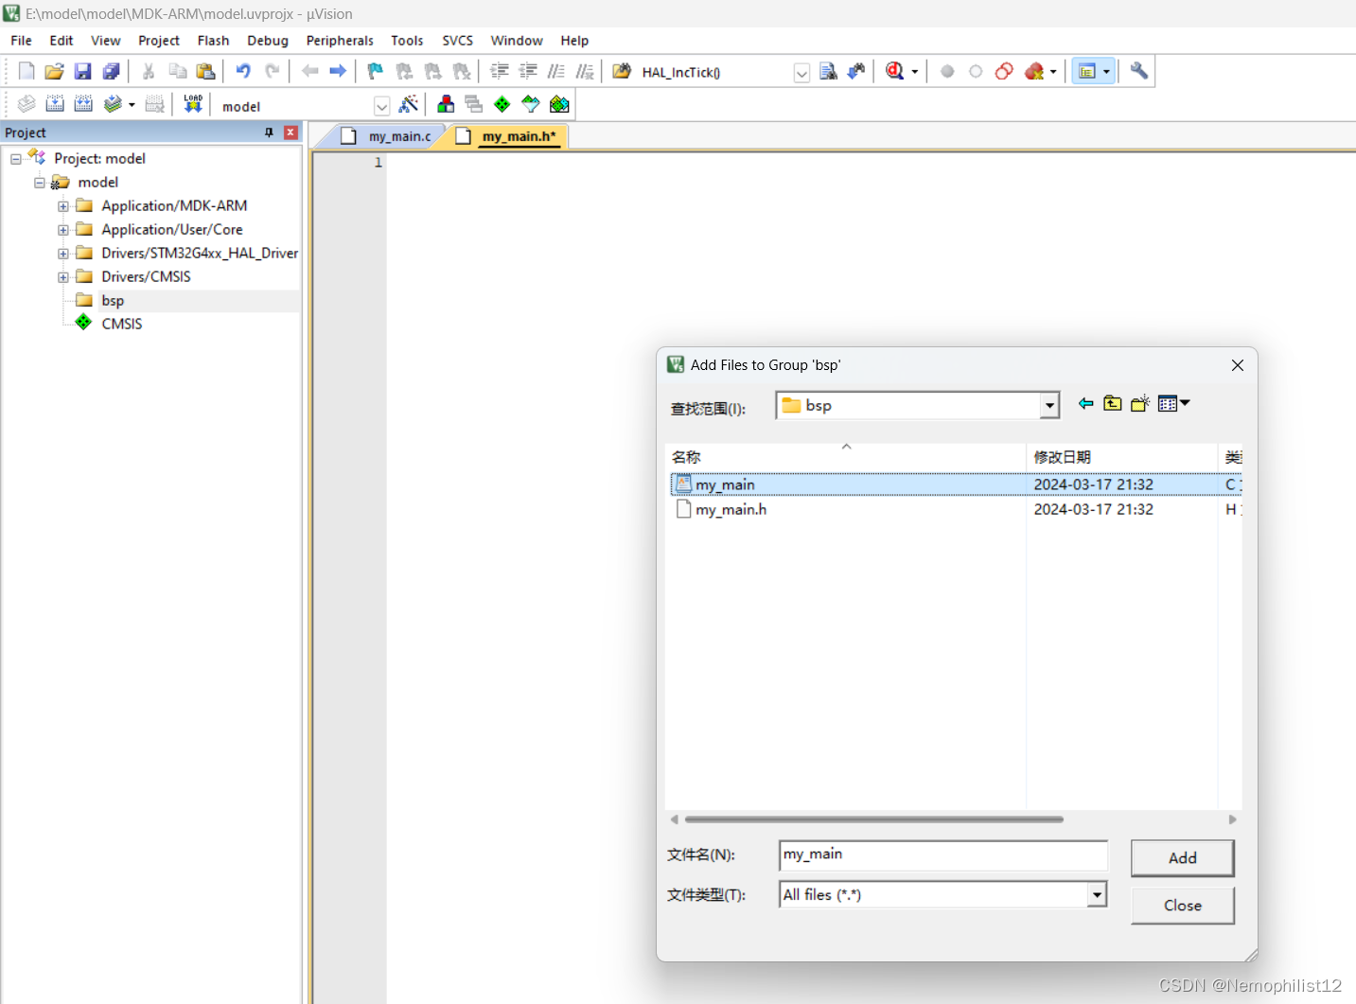Enable or disable breakpoint with red circles icon

click(1005, 71)
